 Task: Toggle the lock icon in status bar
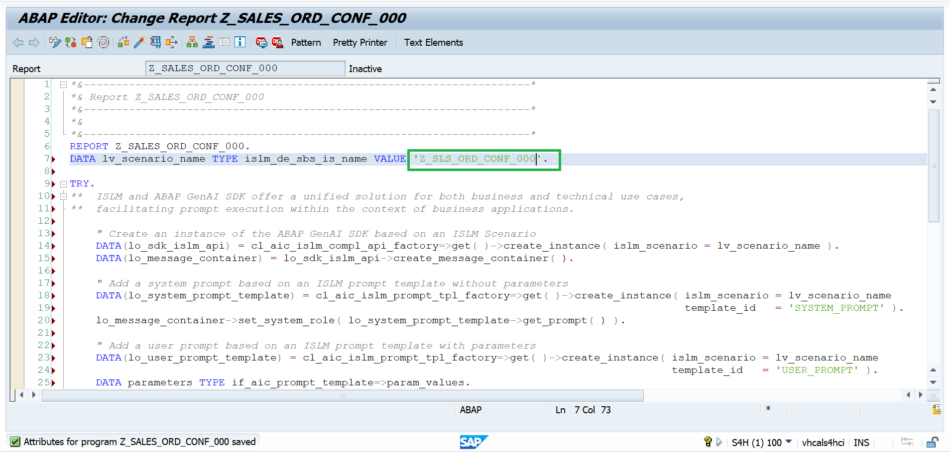pos(932,442)
